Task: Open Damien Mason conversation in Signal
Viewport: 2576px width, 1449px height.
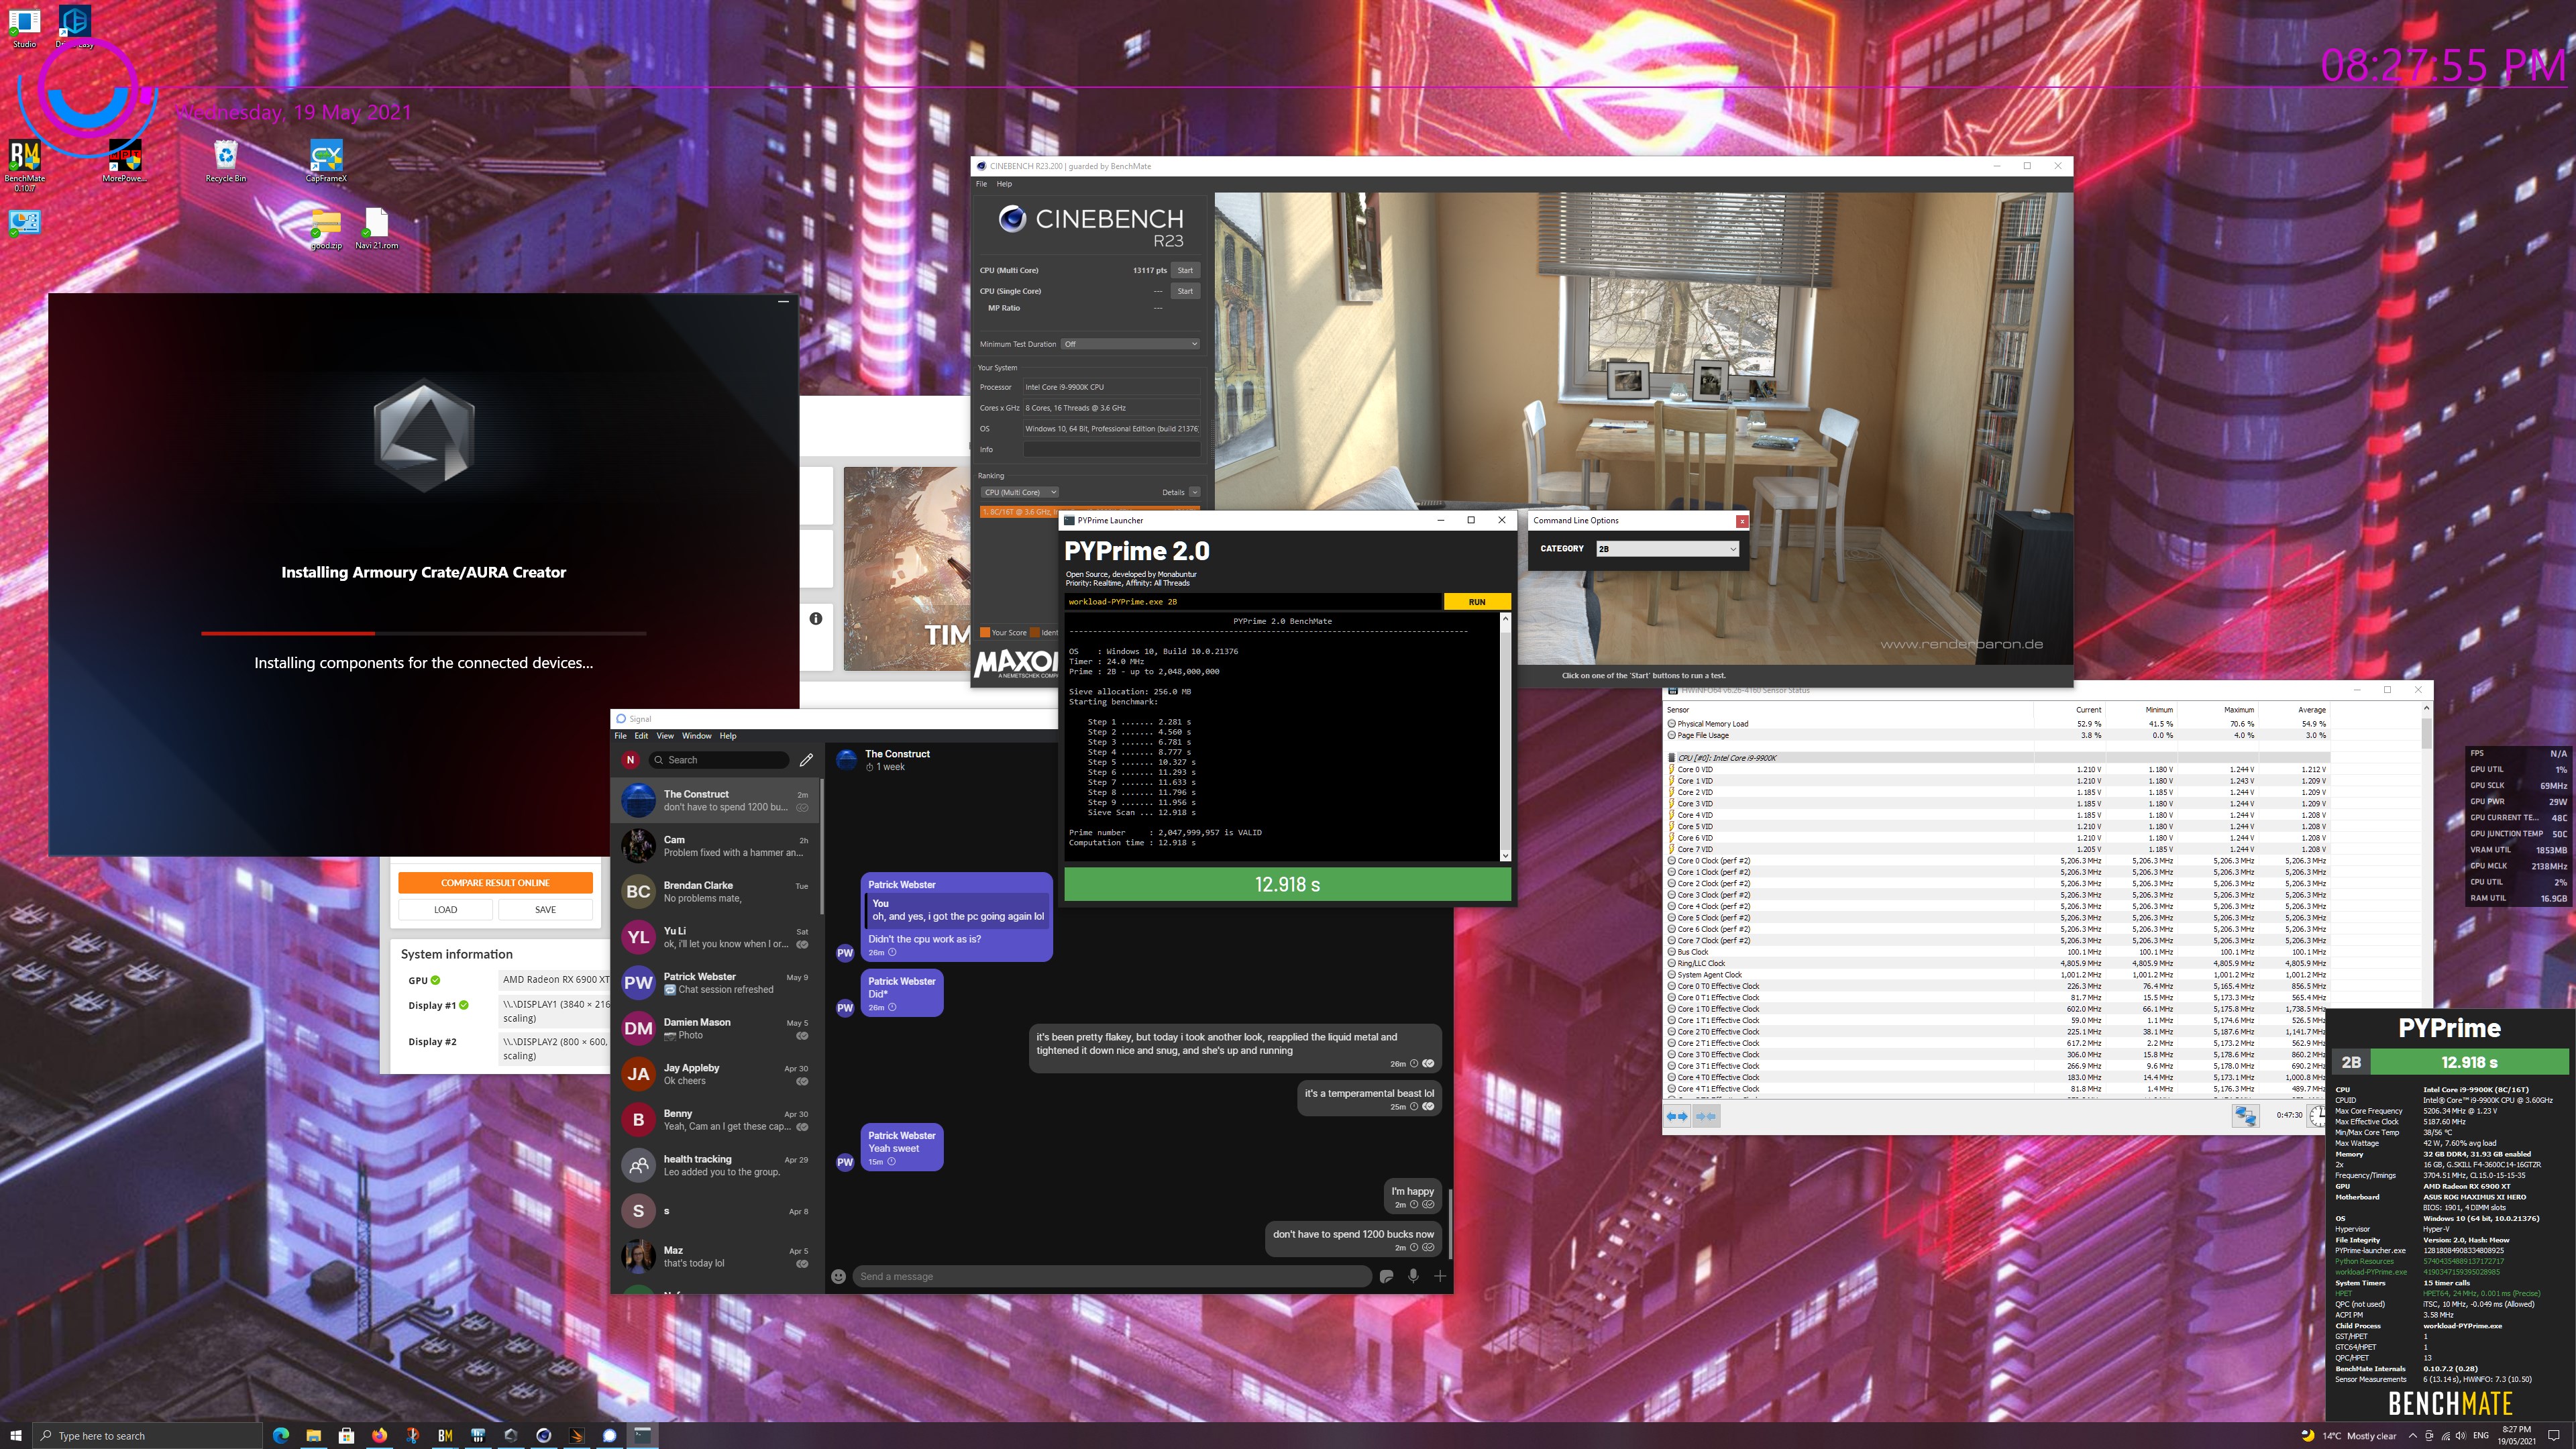Action: (717, 1028)
